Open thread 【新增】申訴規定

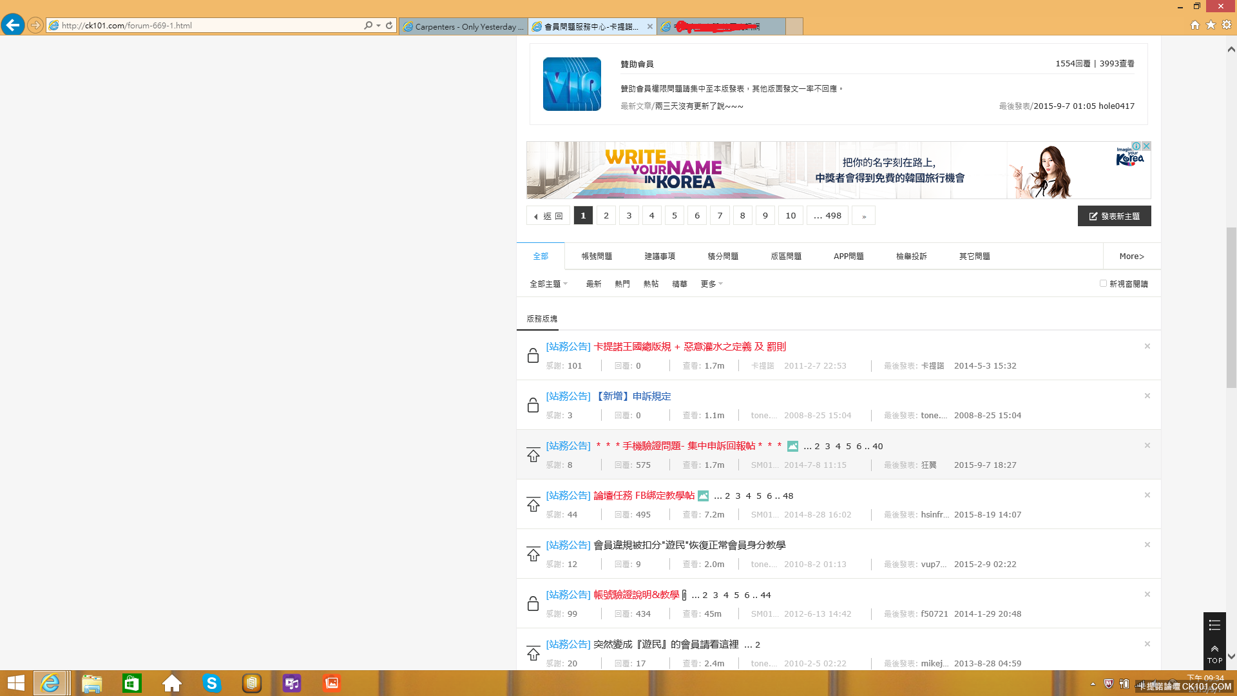[632, 396]
